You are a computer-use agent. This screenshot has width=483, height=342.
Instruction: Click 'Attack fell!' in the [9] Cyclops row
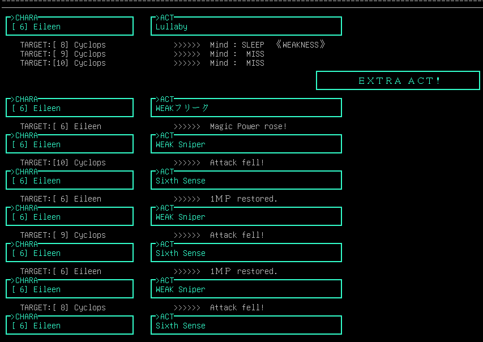tap(237, 235)
